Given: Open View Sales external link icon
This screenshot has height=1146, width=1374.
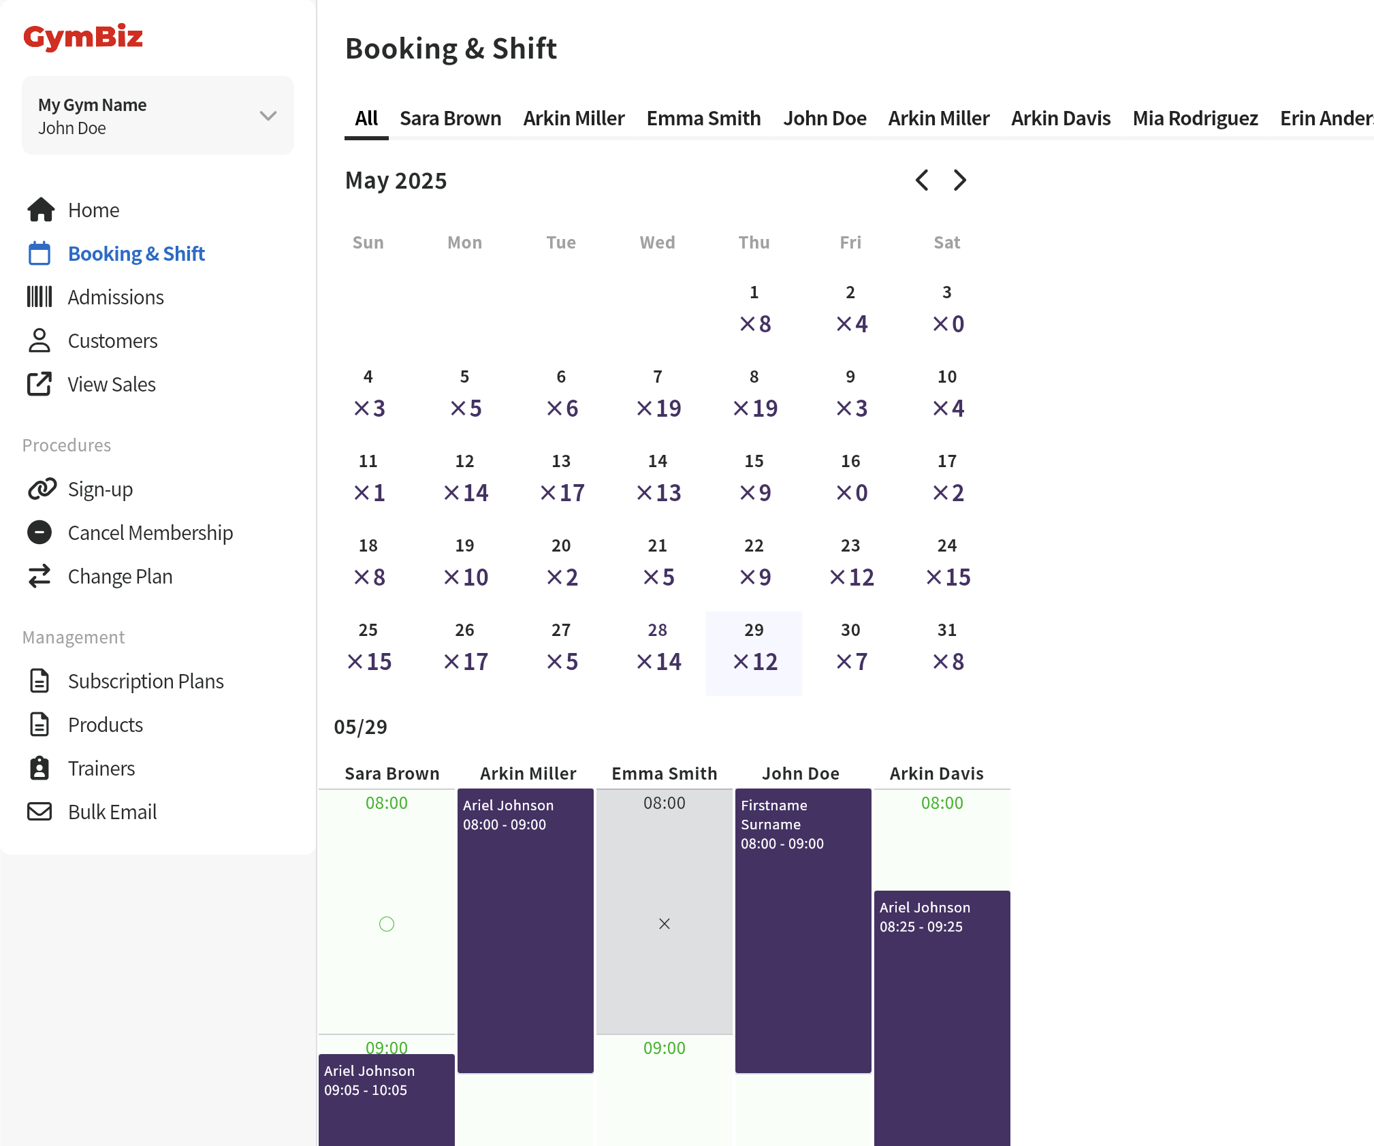Looking at the screenshot, I should coord(39,384).
